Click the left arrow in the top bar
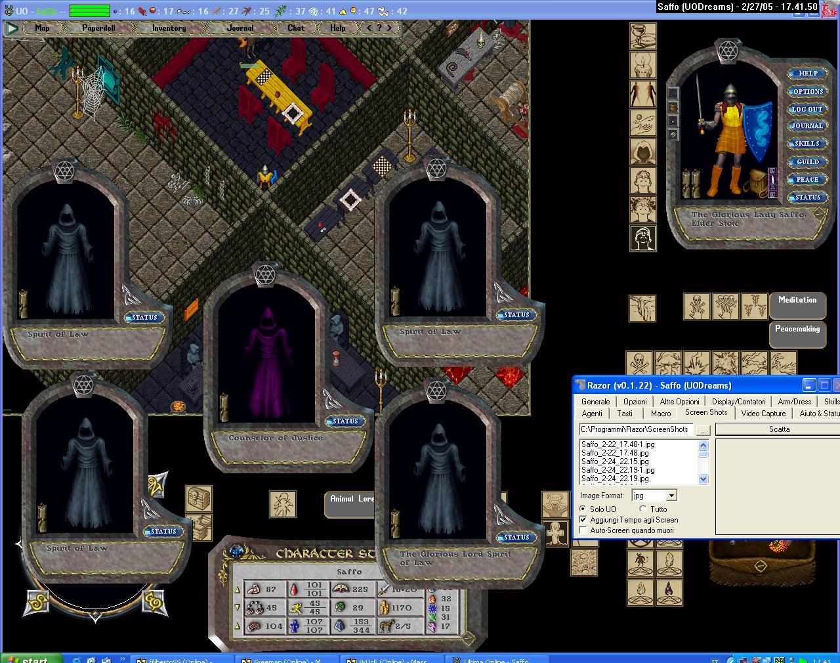840x663 pixels. [x=370, y=28]
